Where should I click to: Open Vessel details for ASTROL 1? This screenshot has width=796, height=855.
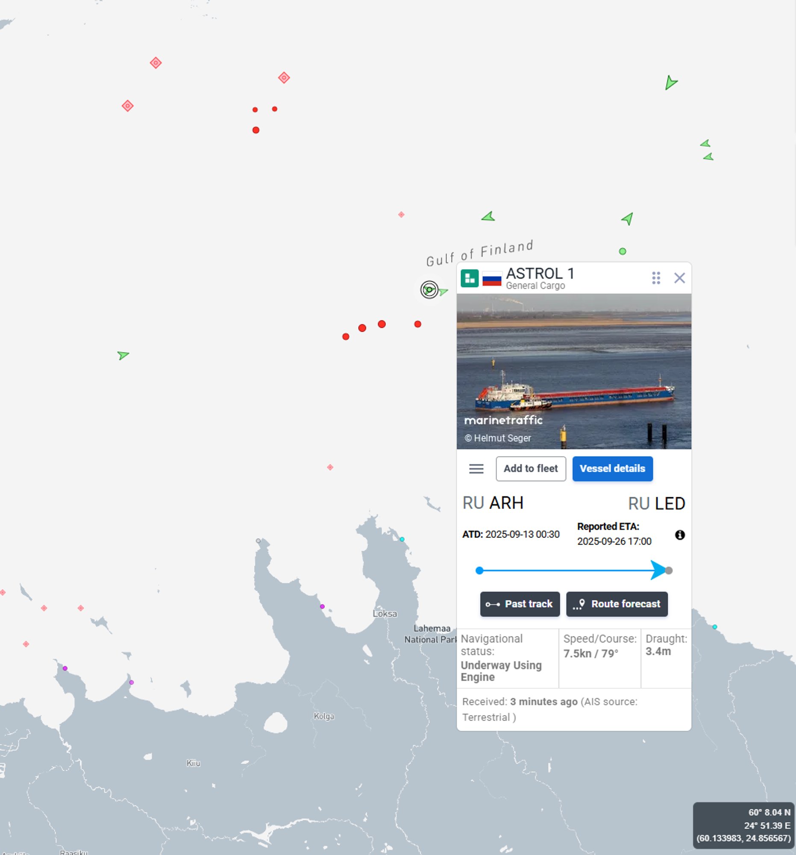click(612, 469)
